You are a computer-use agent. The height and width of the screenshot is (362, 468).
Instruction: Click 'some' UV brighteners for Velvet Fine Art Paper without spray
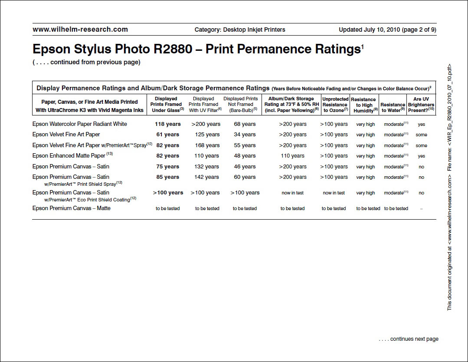pos(422,135)
